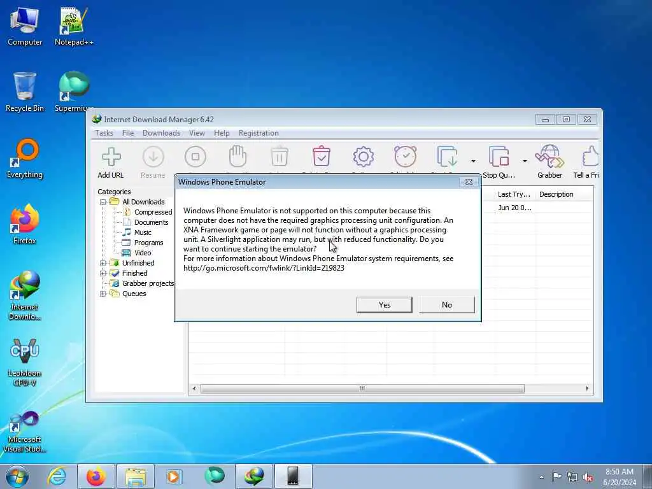Open Supermium desktop shortcut
The height and width of the screenshot is (489, 652).
[74, 92]
